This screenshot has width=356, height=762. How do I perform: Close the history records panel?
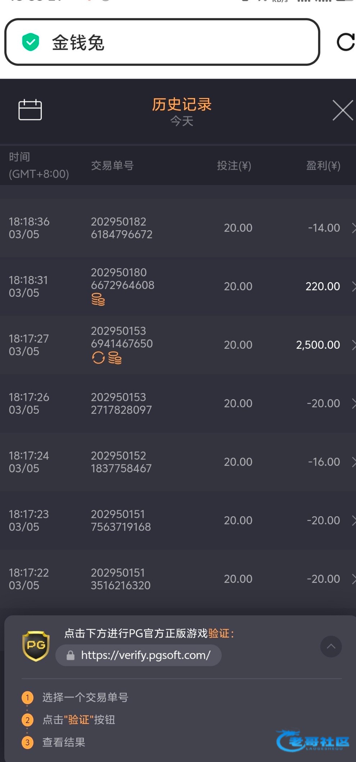tap(342, 110)
